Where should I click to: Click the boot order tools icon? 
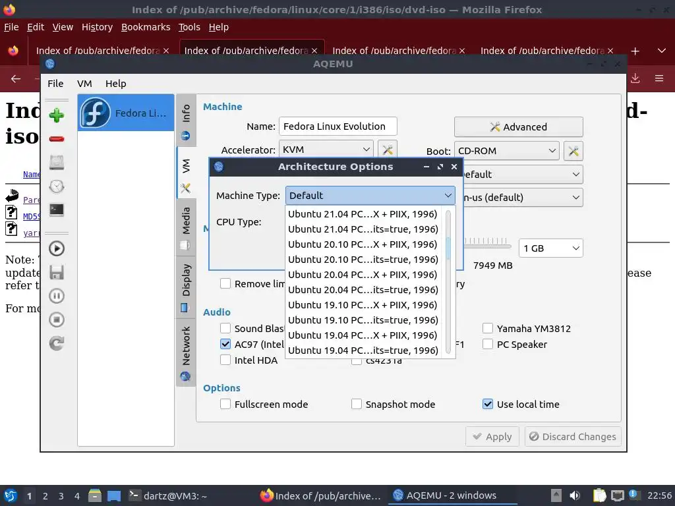pyautogui.click(x=573, y=151)
